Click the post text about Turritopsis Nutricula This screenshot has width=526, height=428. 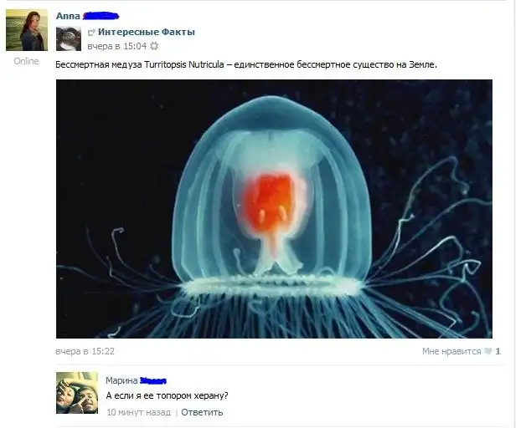(x=246, y=64)
